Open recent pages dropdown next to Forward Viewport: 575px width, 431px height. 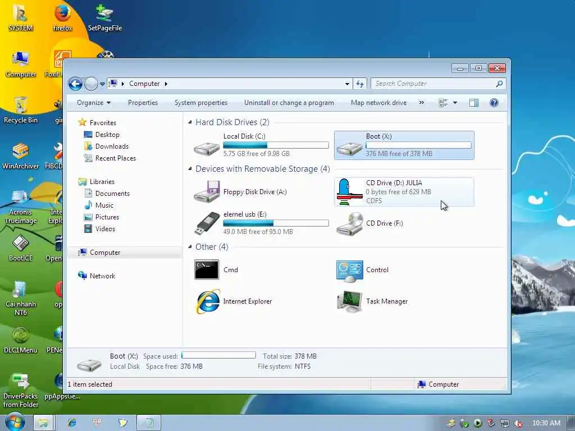(102, 84)
